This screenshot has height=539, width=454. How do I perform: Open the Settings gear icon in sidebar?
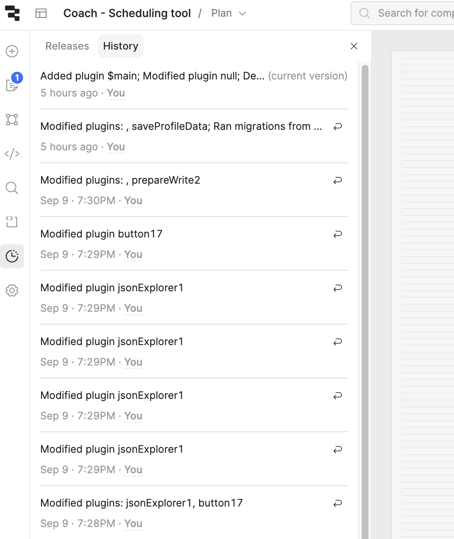(x=12, y=290)
